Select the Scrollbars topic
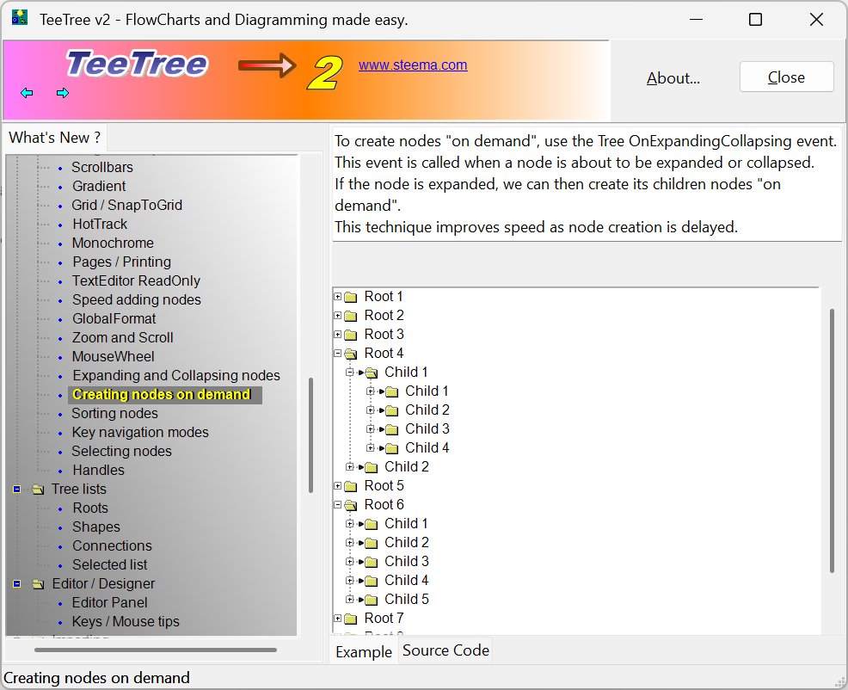Image resolution: width=848 pixels, height=690 pixels. click(102, 167)
